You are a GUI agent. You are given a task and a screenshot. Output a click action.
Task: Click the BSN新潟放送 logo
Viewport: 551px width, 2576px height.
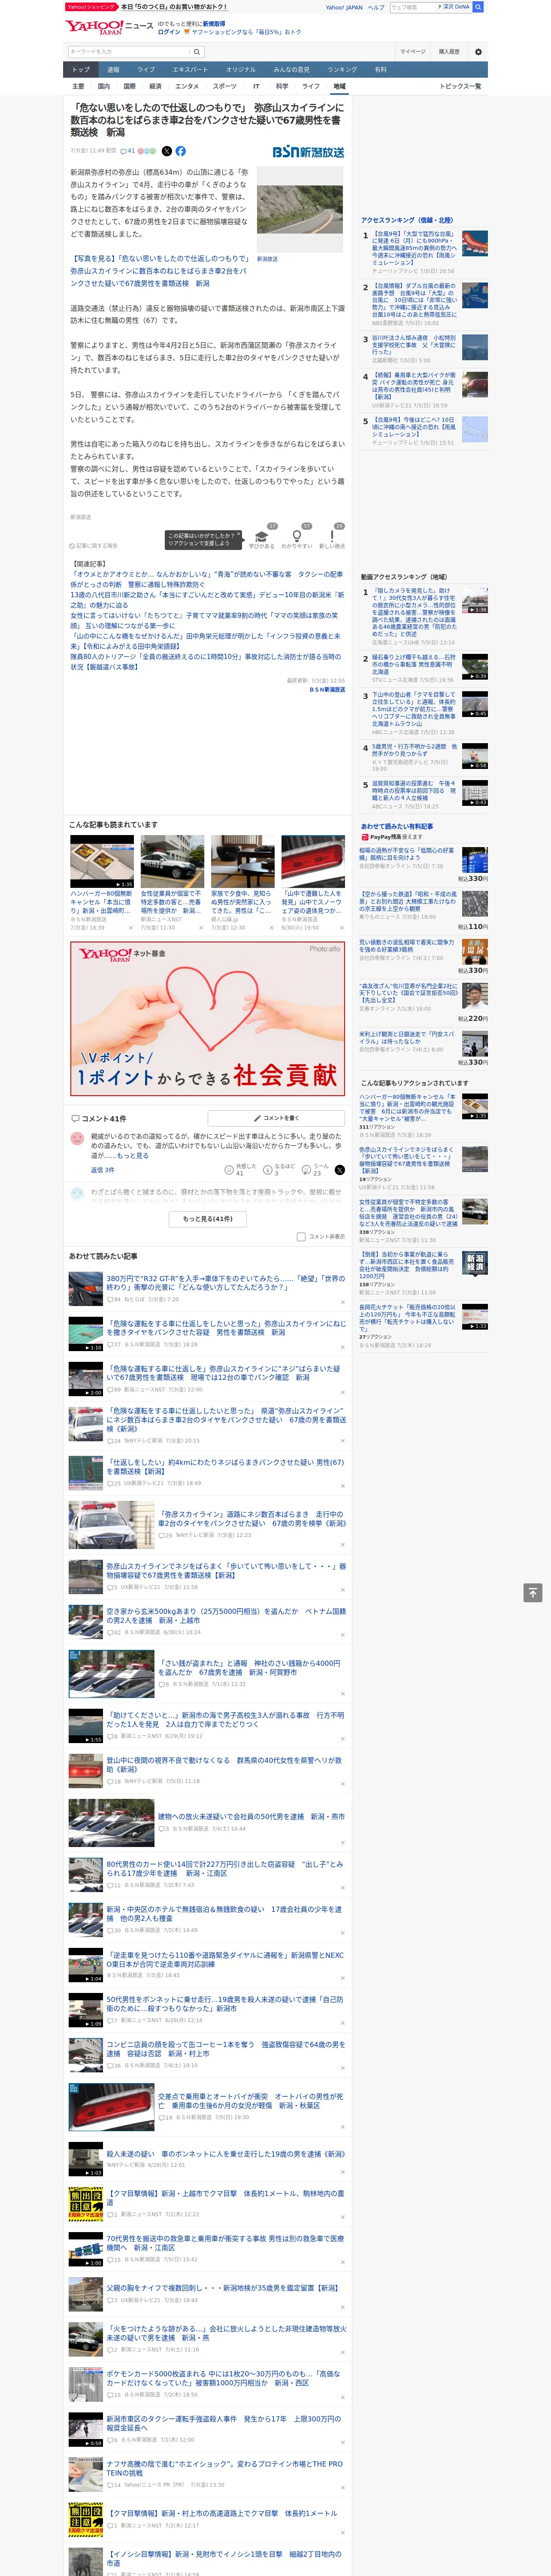pyautogui.click(x=308, y=152)
